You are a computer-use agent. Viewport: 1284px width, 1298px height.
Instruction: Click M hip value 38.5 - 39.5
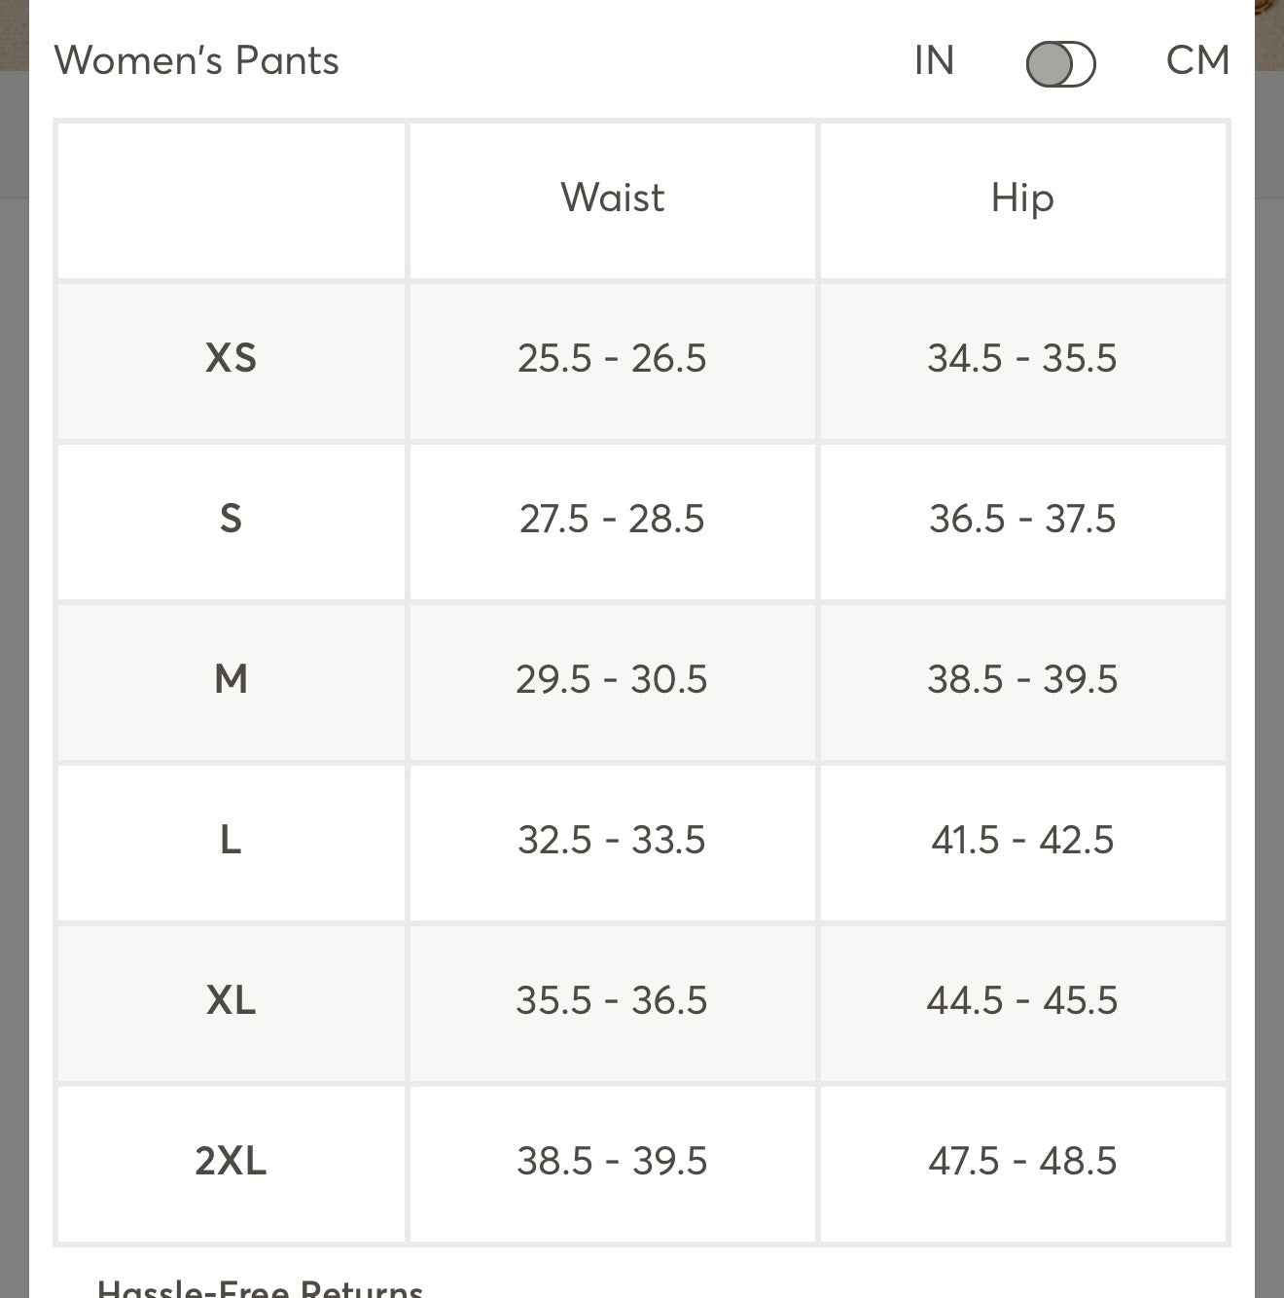(x=1022, y=680)
